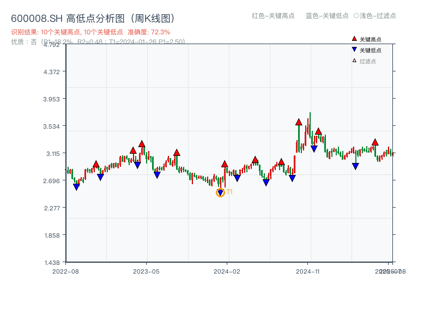Viewport: 436px width, 327px height.
Task: Toggle the 关键低点 legend label
Action: pos(371,50)
